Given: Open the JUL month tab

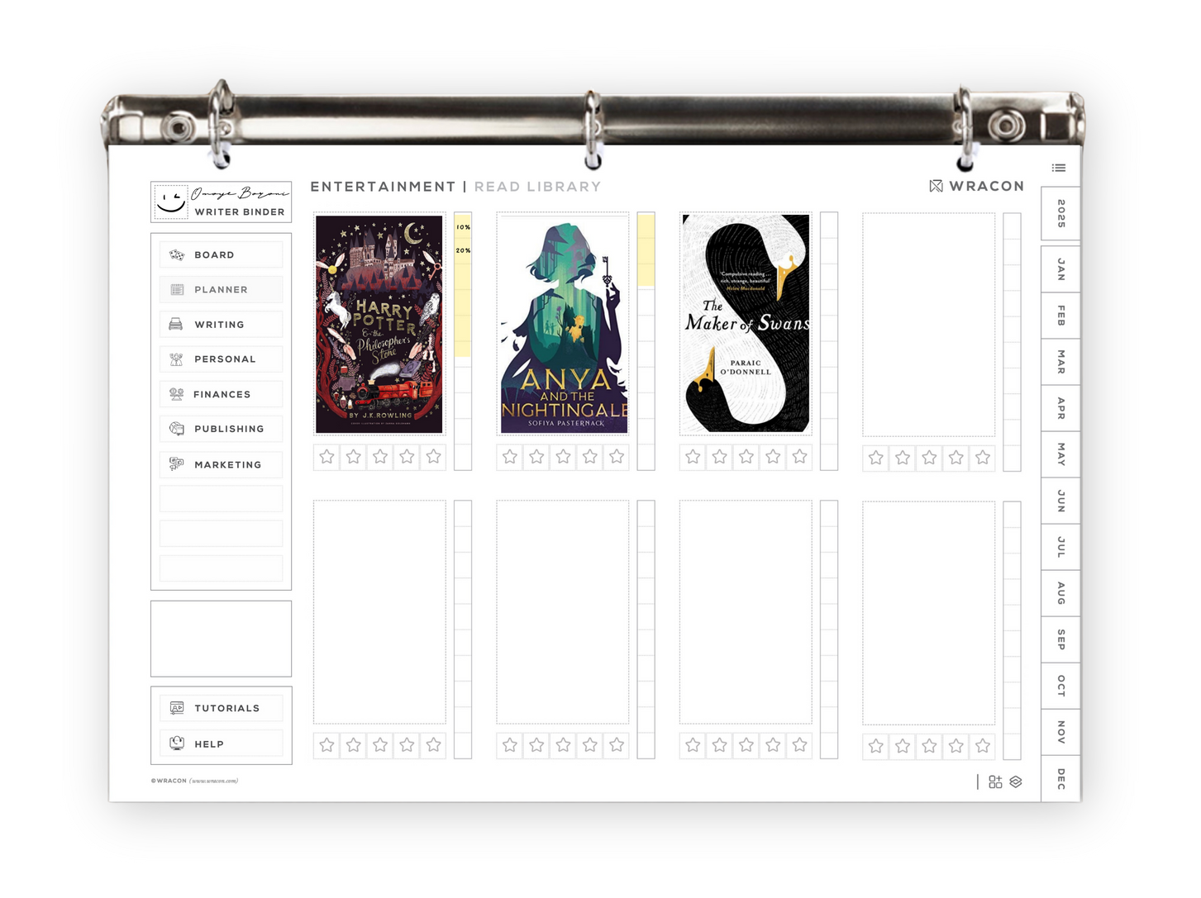Looking at the screenshot, I should click(1060, 547).
